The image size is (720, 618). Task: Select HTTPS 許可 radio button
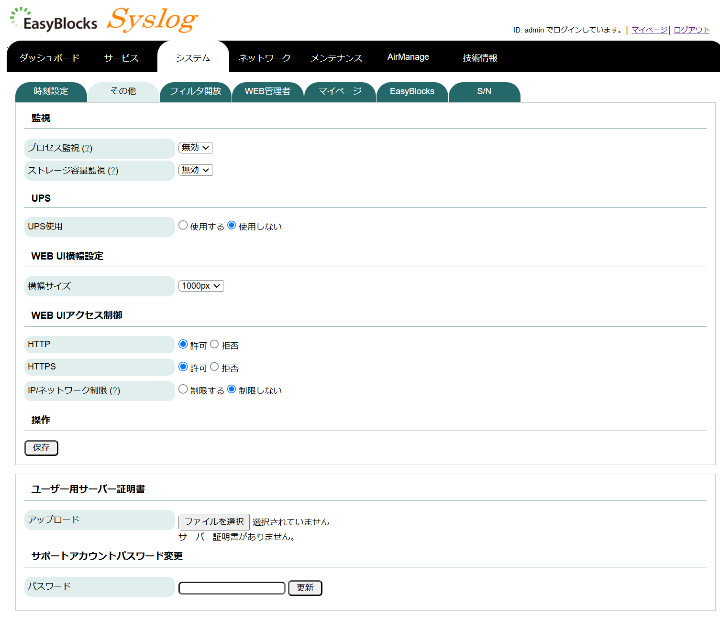[x=183, y=367]
